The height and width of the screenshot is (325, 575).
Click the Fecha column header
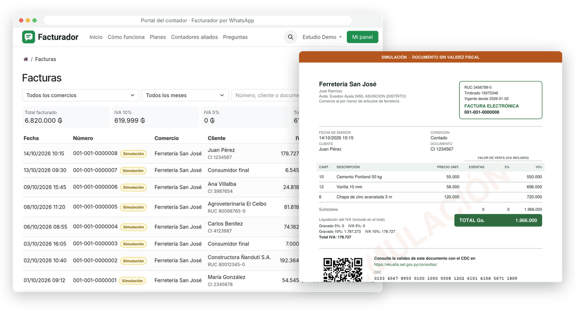[31, 138]
